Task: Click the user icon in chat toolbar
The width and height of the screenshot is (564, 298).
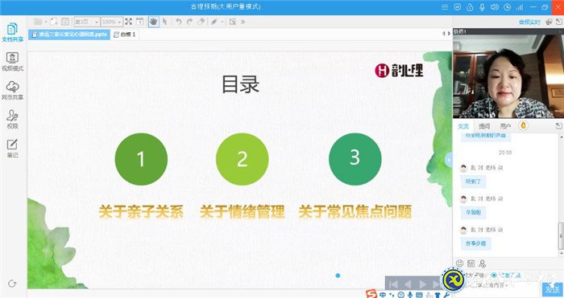Action: click(483, 263)
